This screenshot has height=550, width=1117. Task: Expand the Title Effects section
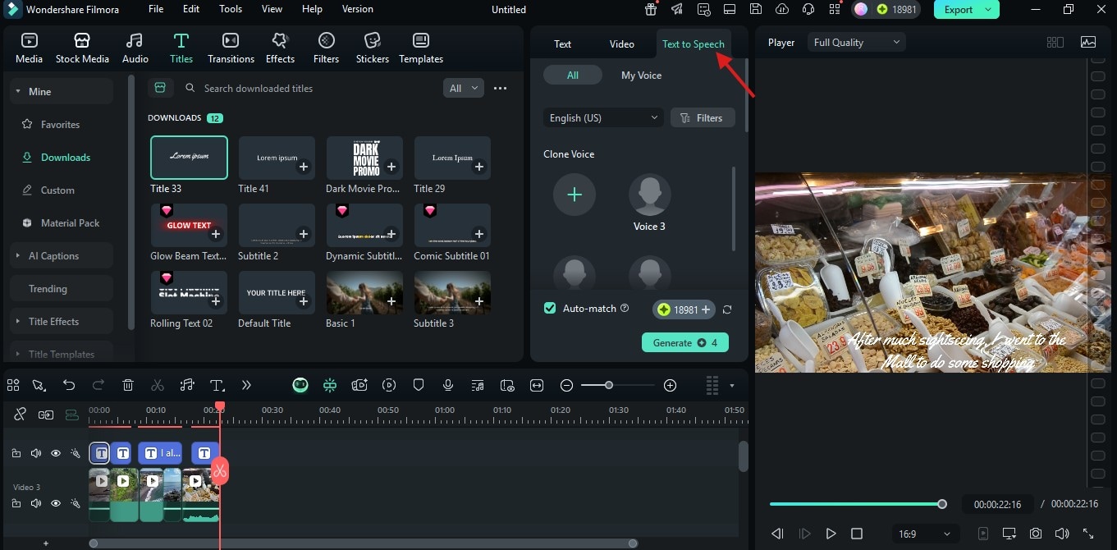(x=18, y=322)
